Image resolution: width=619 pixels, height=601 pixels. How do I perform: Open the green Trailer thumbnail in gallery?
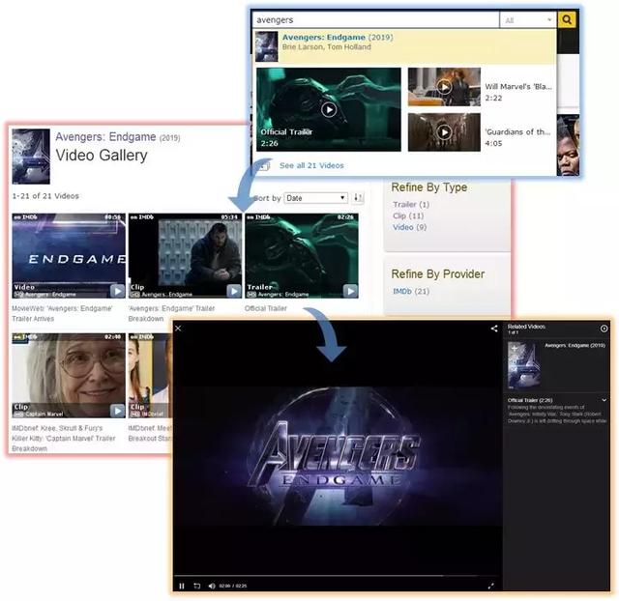pyautogui.click(x=302, y=255)
